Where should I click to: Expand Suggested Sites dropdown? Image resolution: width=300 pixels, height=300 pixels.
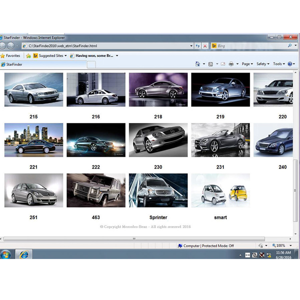pyautogui.click(x=65, y=55)
